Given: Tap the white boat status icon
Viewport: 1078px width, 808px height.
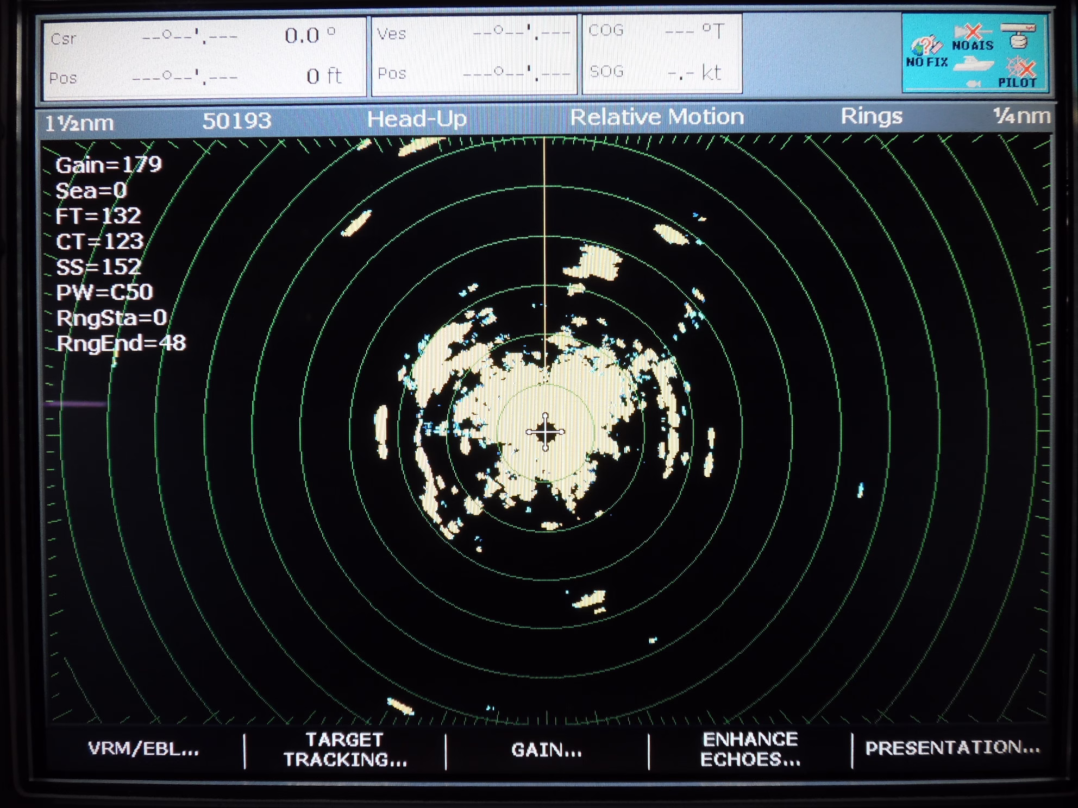Looking at the screenshot, I should (974, 64).
